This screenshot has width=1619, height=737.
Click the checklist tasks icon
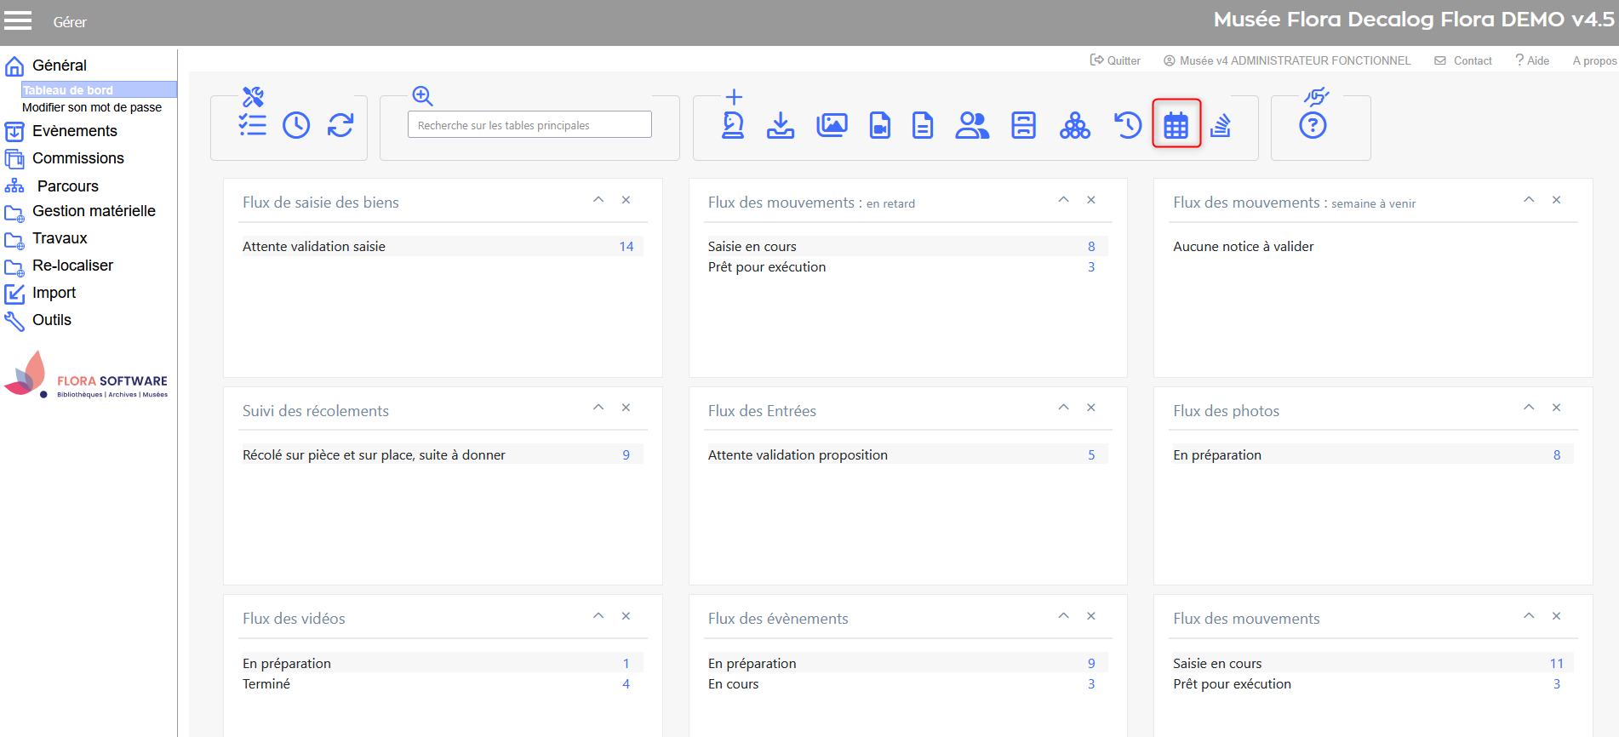252,125
